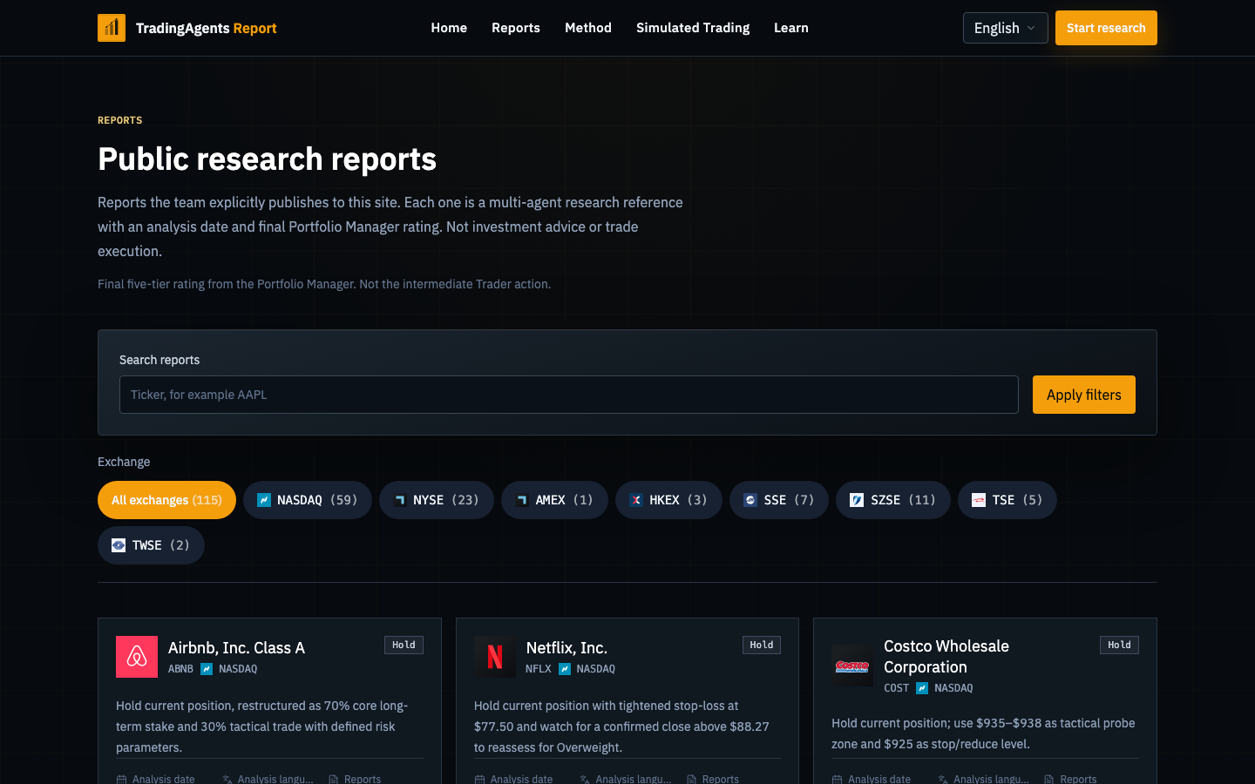The width and height of the screenshot is (1255, 784).
Task: Open Airbnb, Inc. Class A report
Action: [236, 648]
